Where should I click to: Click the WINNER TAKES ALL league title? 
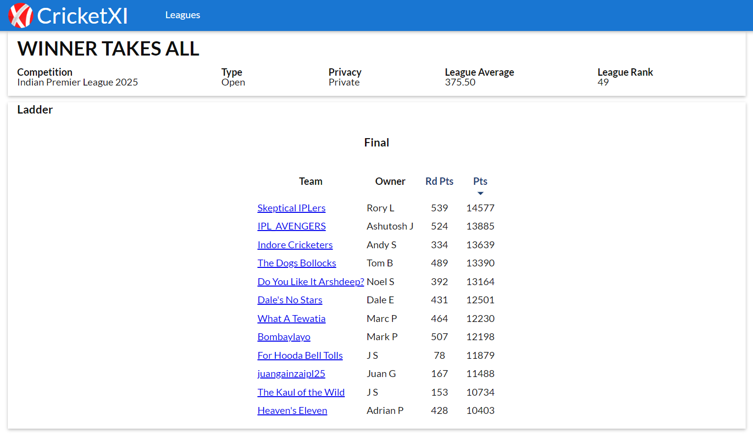point(108,49)
